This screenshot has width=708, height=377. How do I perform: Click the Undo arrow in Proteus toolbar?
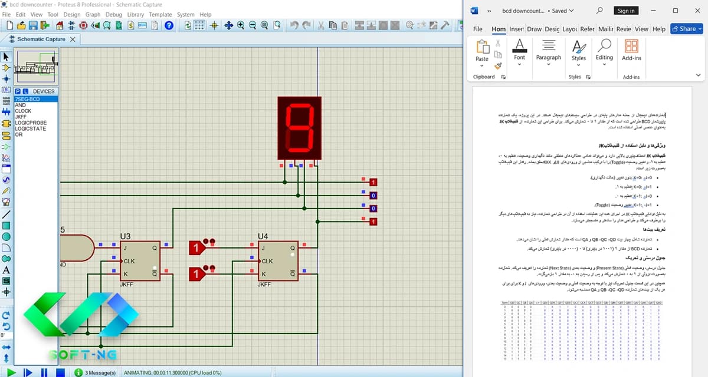point(294,25)
